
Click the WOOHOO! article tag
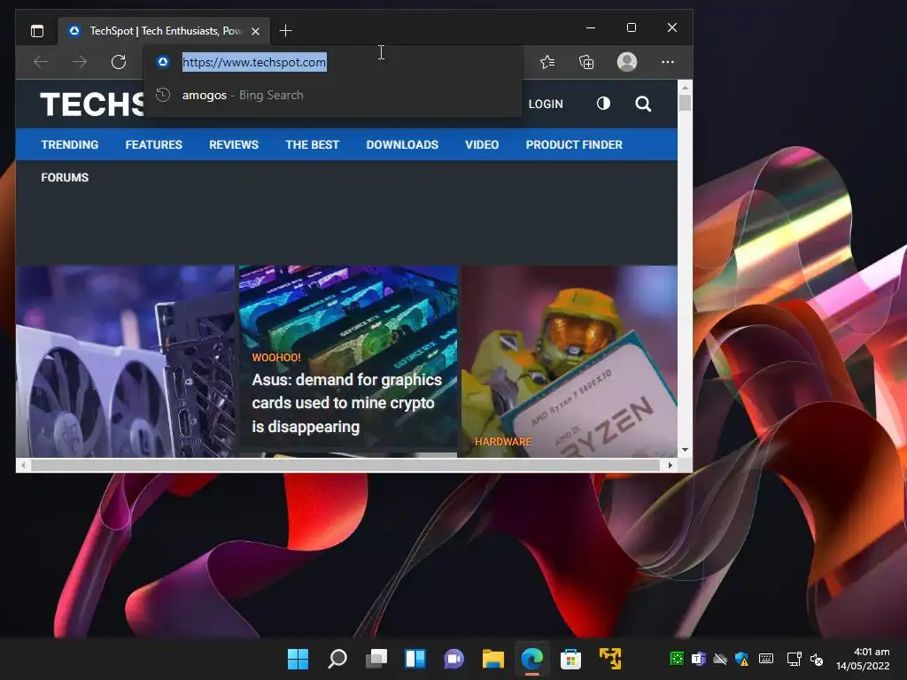point(276,358)
